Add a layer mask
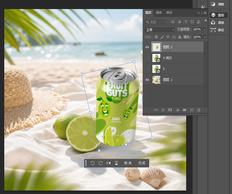 170,110
